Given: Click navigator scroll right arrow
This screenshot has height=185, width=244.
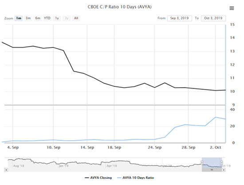Looking at the screenshot, I should point(224,170).
